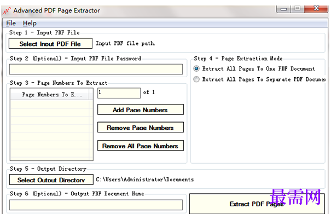The height and width of the screenshot is (214, 331).
Task: Focus the Input PDF File Password field
Action: (x=96, y=70)
